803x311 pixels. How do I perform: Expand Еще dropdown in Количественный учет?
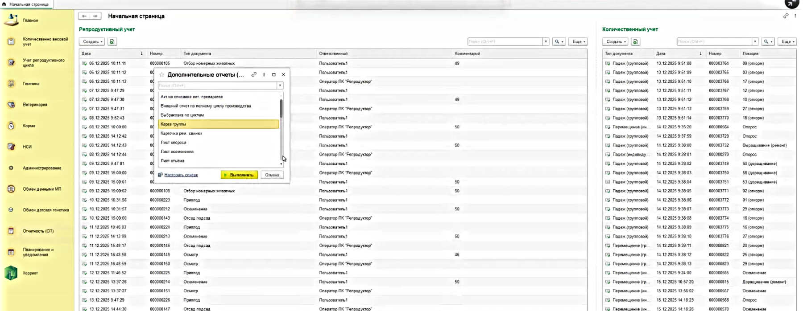[x=787, y=41]
